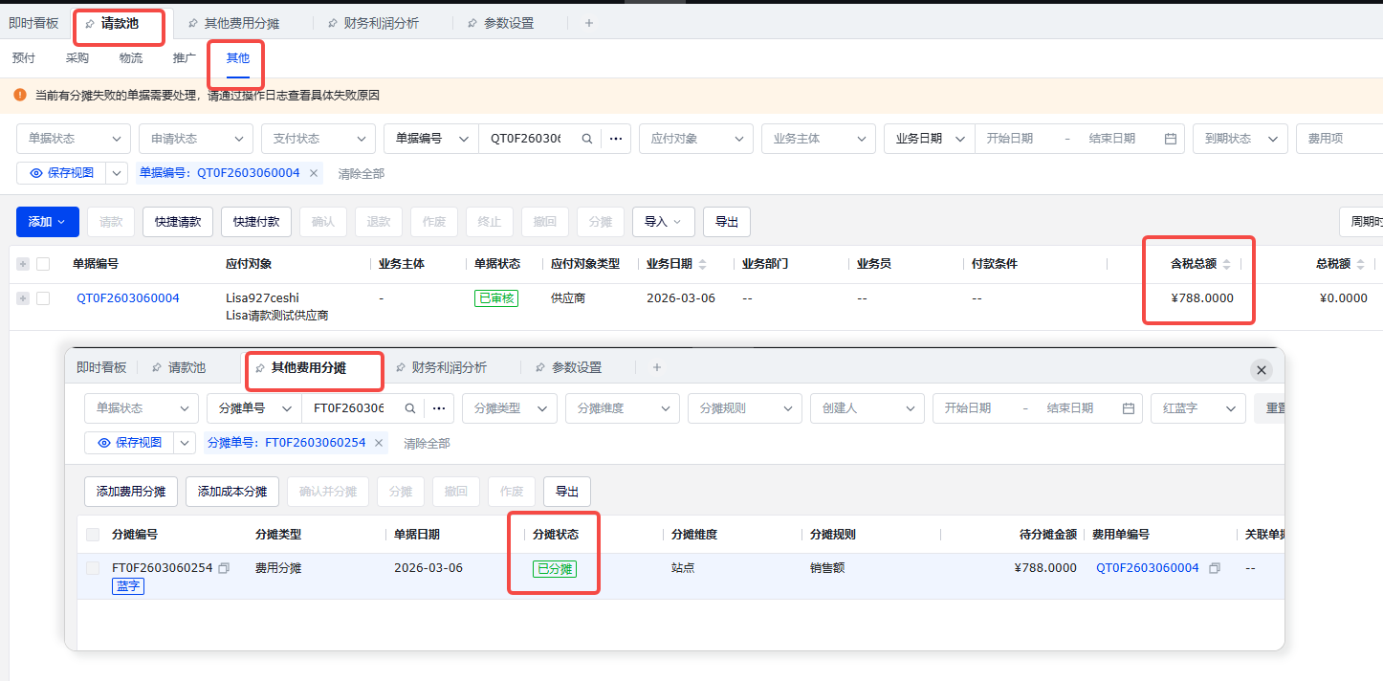Open the 单据状态 filter dropdown in main window
The height and width of the screenshot is (681, 1383).
(x=74, y=139)
